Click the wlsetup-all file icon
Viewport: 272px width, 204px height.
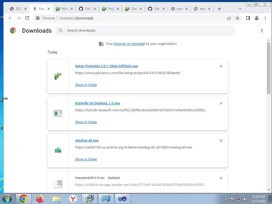(58, 150)
